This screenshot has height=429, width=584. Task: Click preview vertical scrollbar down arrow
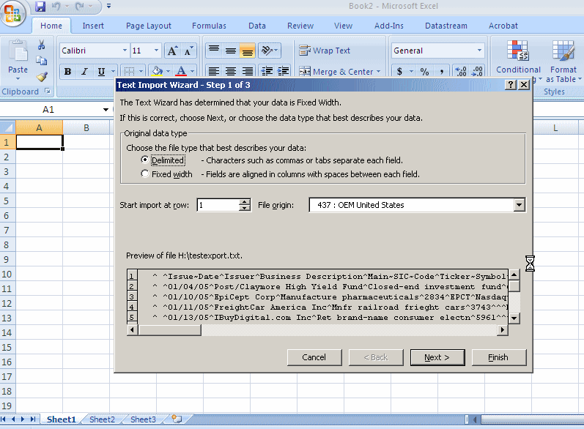514,318
